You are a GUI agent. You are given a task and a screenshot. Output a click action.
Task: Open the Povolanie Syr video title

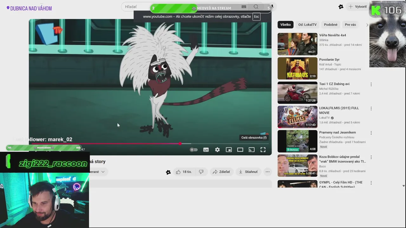coord(329,60)
